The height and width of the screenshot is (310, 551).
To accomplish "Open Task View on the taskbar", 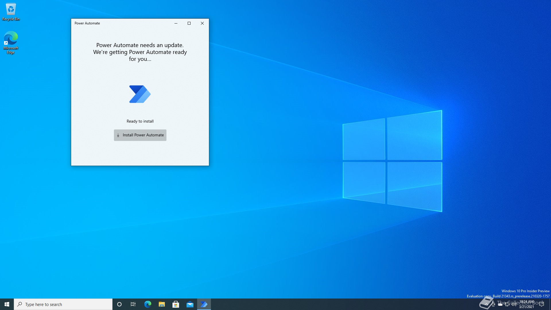I will pos(133,304).
